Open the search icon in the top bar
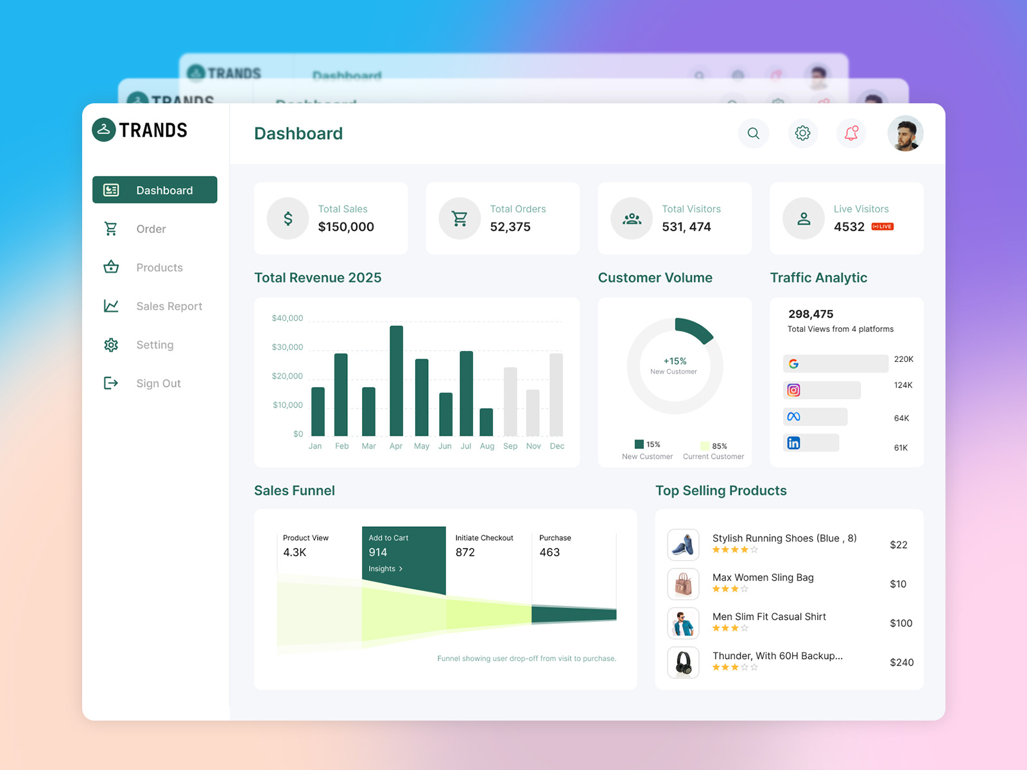This screenshot has width=1027, height=770. pyautogui.click(x=754, y=133)
